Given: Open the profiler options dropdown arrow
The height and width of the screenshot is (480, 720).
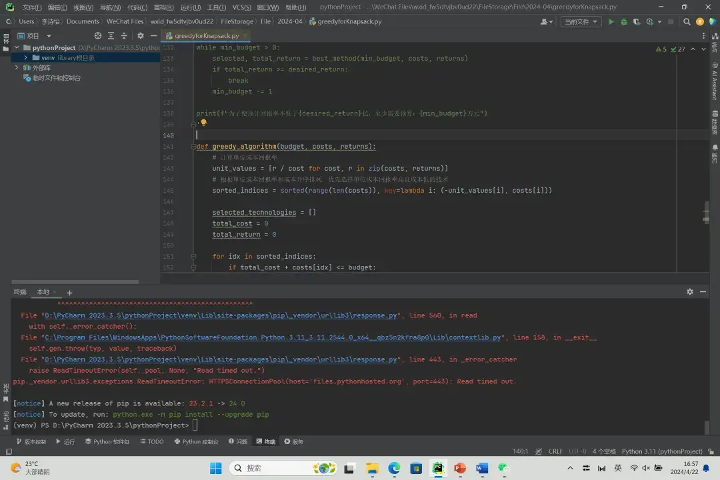Looking at the screenshot, I should pos(659,21).
